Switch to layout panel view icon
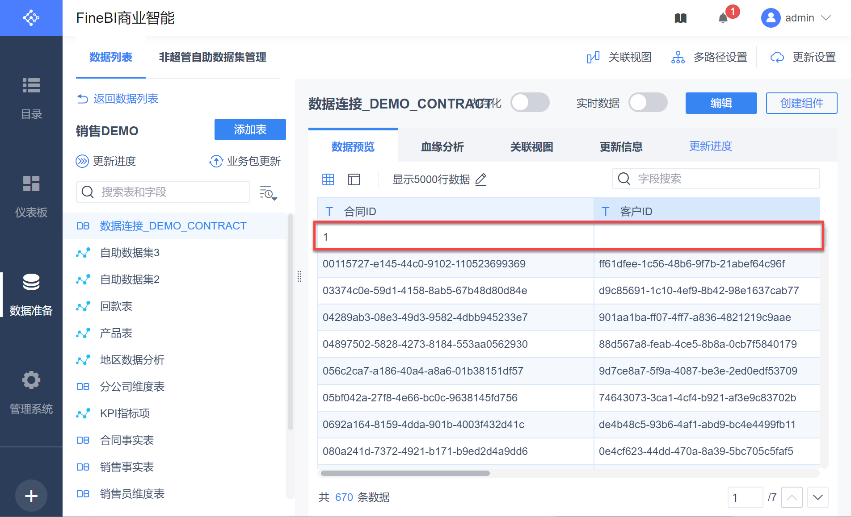The image size is (851, 517). pyautogui.click(x=354, y=179)
